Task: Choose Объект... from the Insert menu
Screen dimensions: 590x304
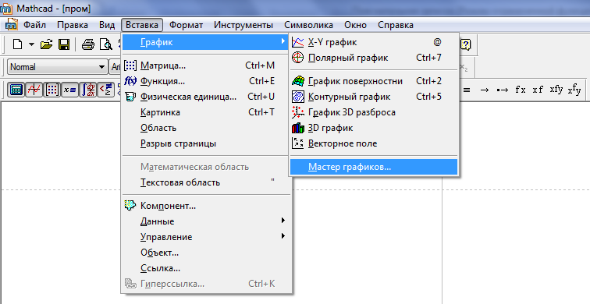Action: click(205, 253)
